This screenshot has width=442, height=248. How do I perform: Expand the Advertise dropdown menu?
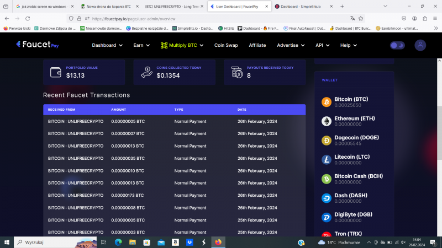(x=290, y=45)
